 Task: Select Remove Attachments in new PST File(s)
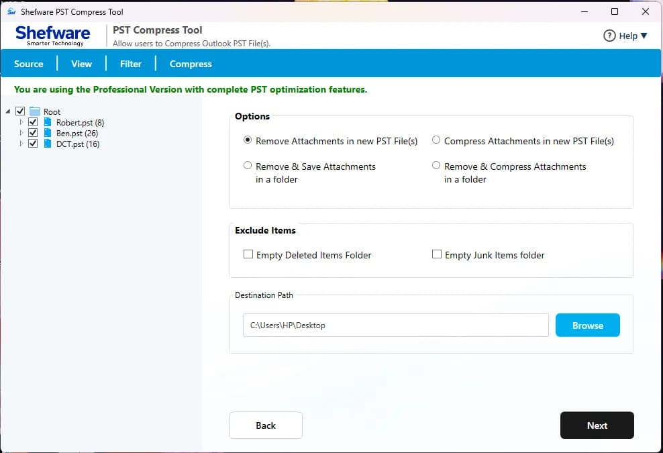248,140
